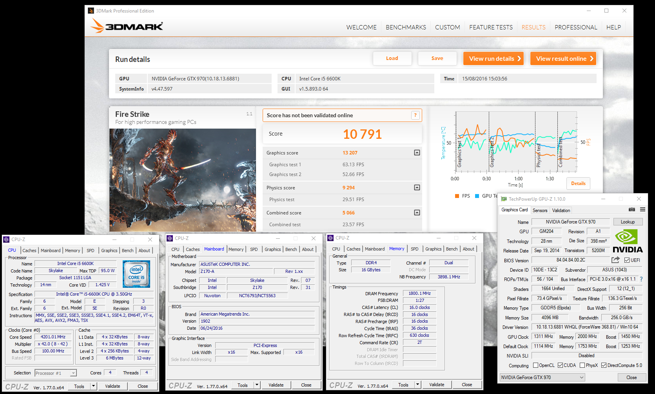Click the 10 791 Fire Strike score
655x394 pixels.
[362, 134]
